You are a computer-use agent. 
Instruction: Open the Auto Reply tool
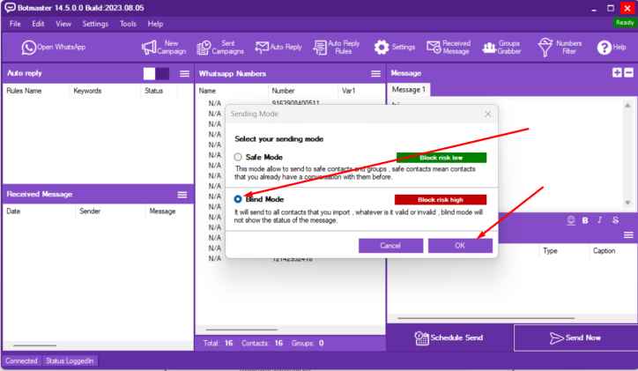pyautogui.click(x=275, y=47)
